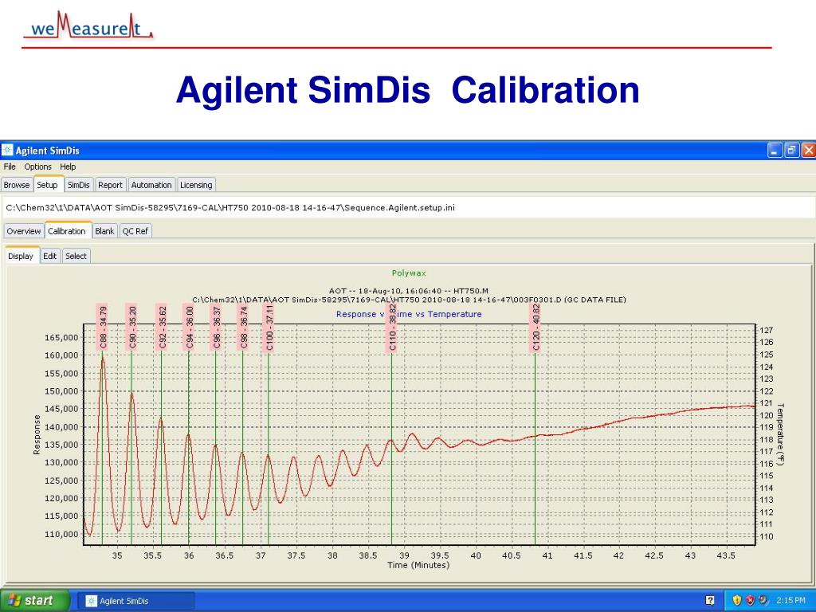The height and width of the screenshot is (612, 816).
Task: Open the SimDis tab
Action: 79,185
